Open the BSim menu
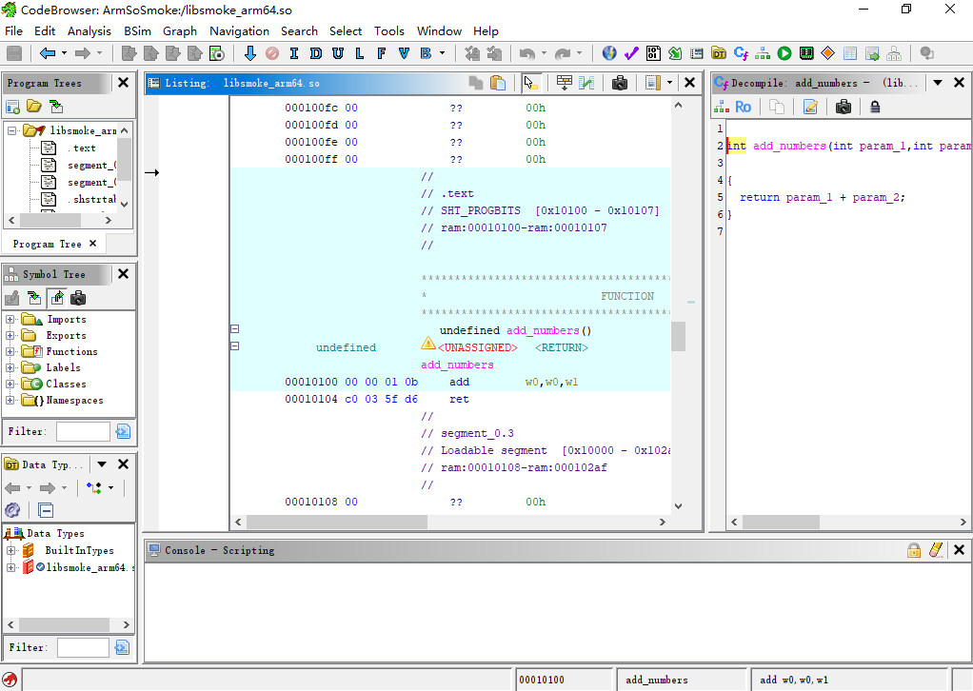The width and height of the screenshot is (973, 691). coord(137,31)
